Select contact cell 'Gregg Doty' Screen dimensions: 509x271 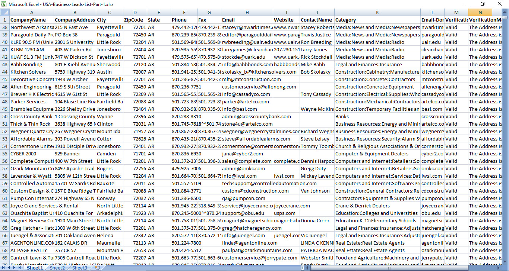tap(317, 168)
